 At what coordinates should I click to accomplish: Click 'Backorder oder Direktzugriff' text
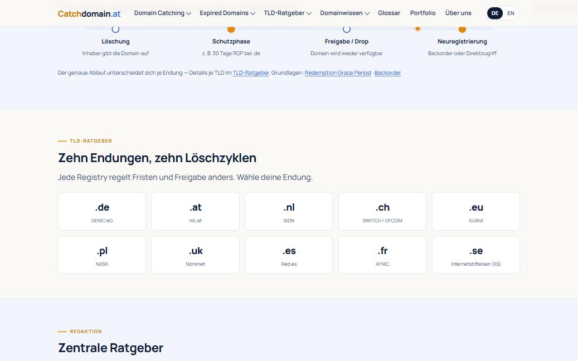(462, 53)
